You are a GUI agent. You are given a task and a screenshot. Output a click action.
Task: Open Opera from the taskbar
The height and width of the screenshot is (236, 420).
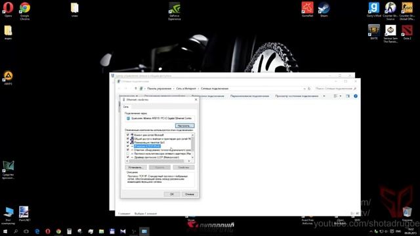tap(48, 231)
